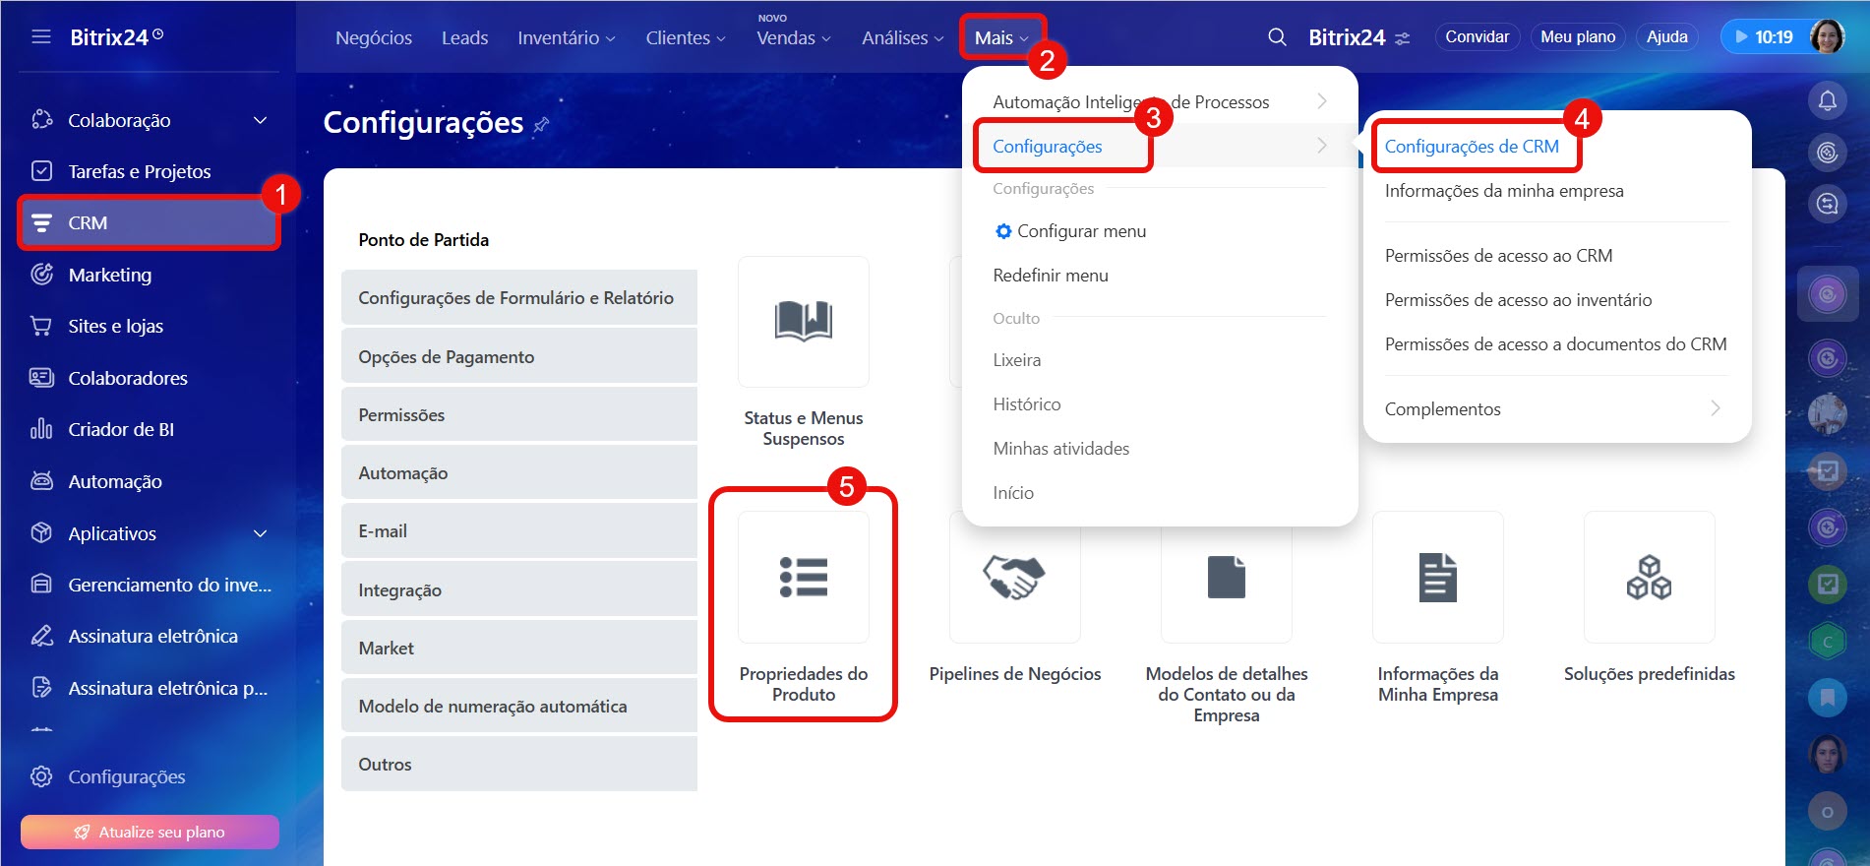
Task: Click the Convidar button
Action: (1477, 37)
